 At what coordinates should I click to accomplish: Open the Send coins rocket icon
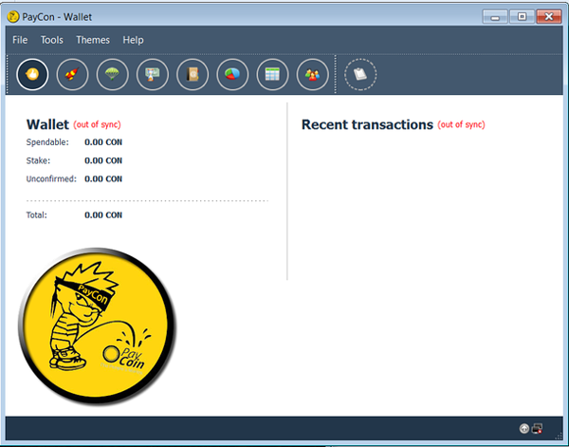click(72, 74)
